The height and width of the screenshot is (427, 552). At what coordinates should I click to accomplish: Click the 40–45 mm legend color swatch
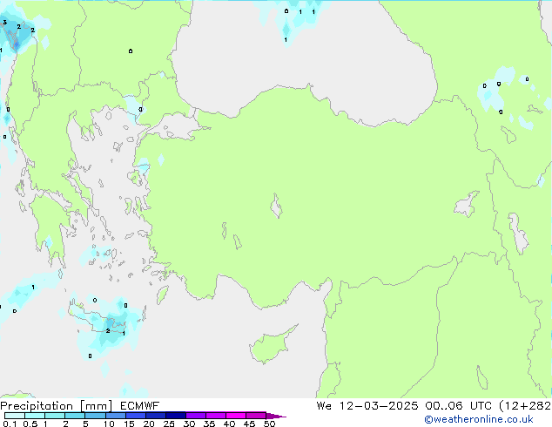tap(236, 416)
